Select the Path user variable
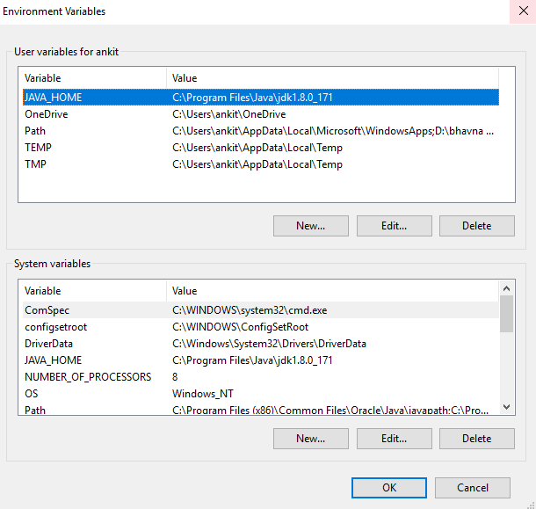 pyautogui.click(x=35, y=131)
